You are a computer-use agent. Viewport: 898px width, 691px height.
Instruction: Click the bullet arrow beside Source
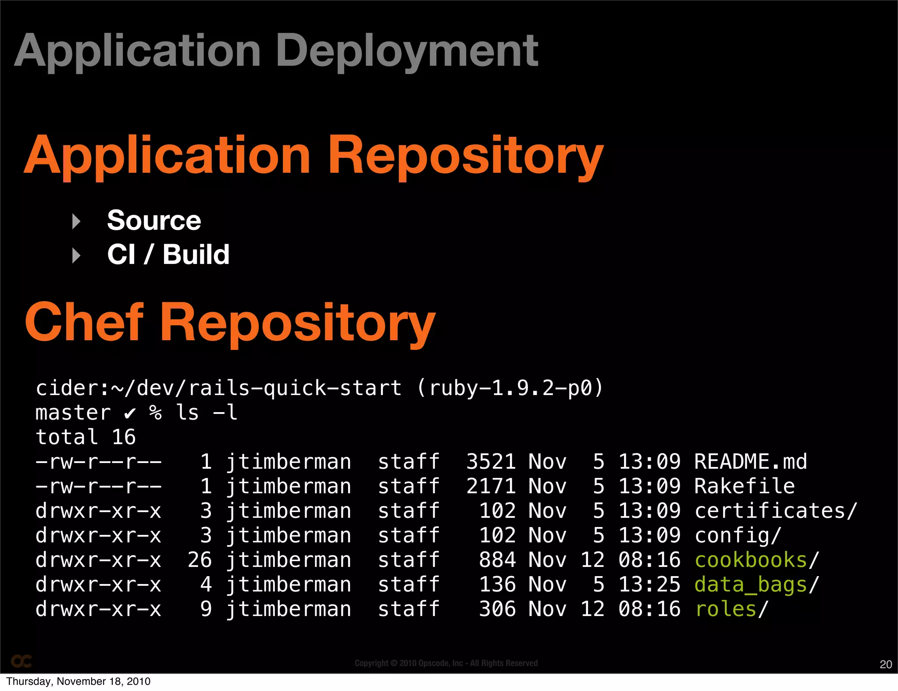[76, 221]
